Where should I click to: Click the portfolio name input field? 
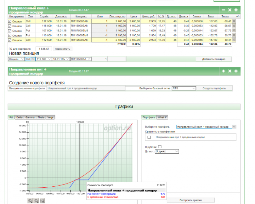pyautogui.click(x=86, y=88)
